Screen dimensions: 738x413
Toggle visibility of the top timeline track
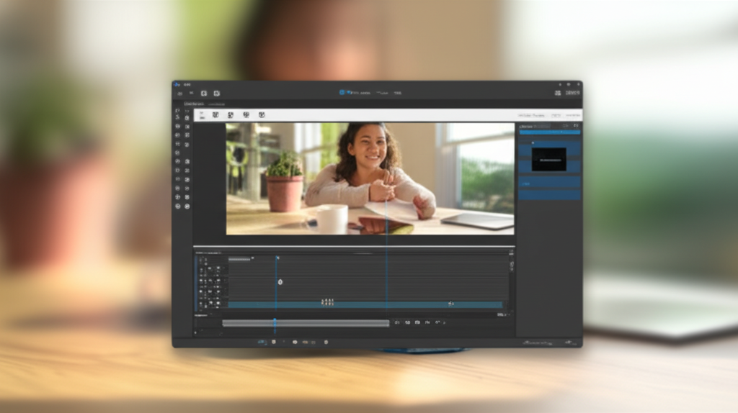pyautogui.click(x=203, y=268)
